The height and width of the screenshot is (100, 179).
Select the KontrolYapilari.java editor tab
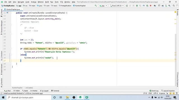click(x=13, y=9)
